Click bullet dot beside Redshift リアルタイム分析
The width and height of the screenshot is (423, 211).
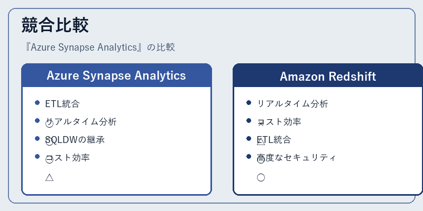click(249, 102)
